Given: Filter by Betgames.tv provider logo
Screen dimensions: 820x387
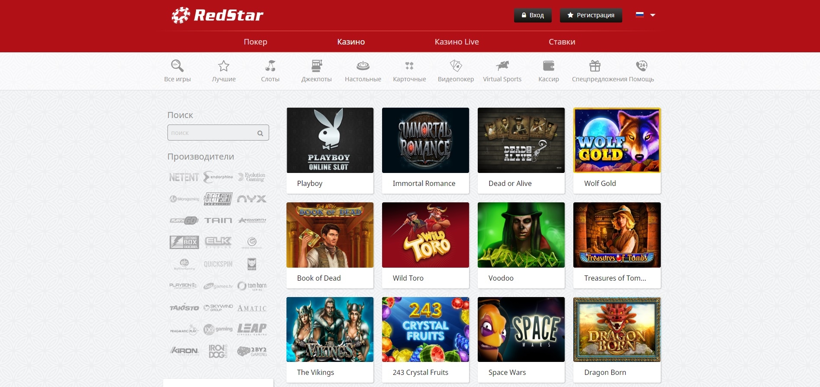Looking at the screenshot, I should tap(218, 286).
